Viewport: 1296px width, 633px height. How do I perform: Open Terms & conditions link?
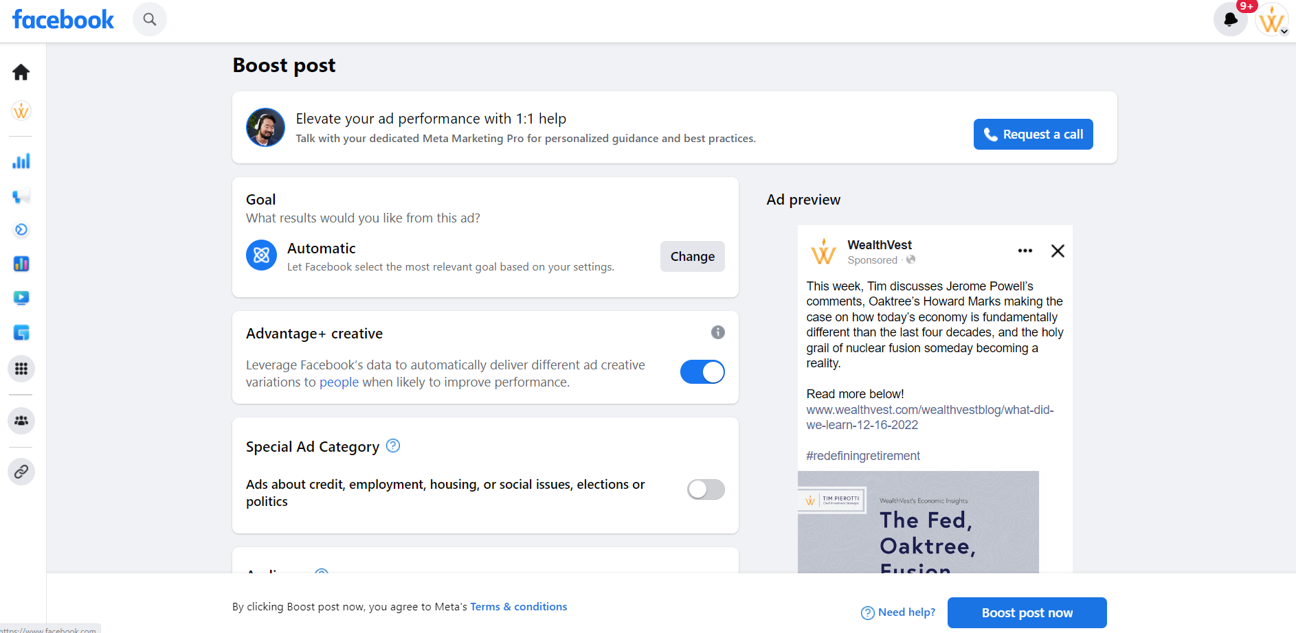point(518,607)
